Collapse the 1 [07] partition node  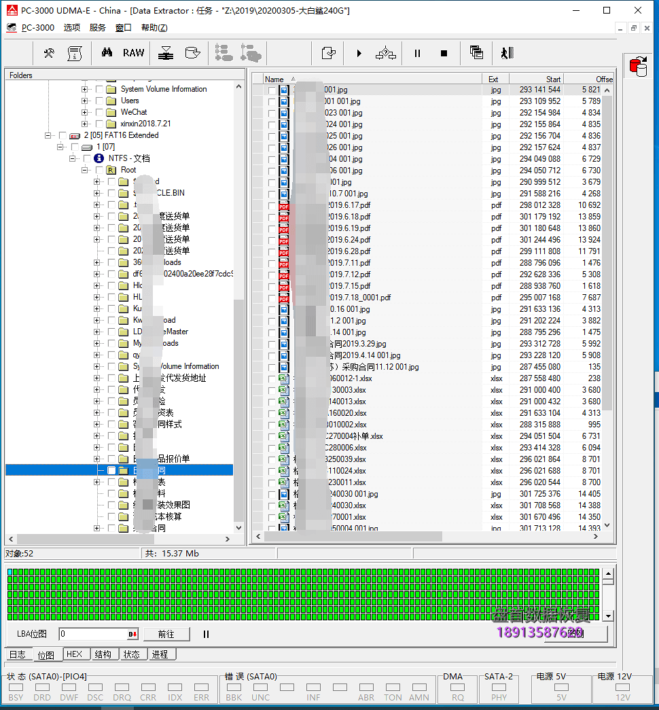tap(60, 147)
